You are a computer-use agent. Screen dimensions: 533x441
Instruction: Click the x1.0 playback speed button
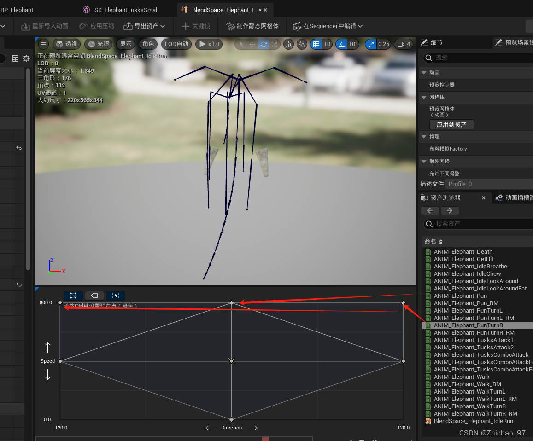(x=209, y=44)
